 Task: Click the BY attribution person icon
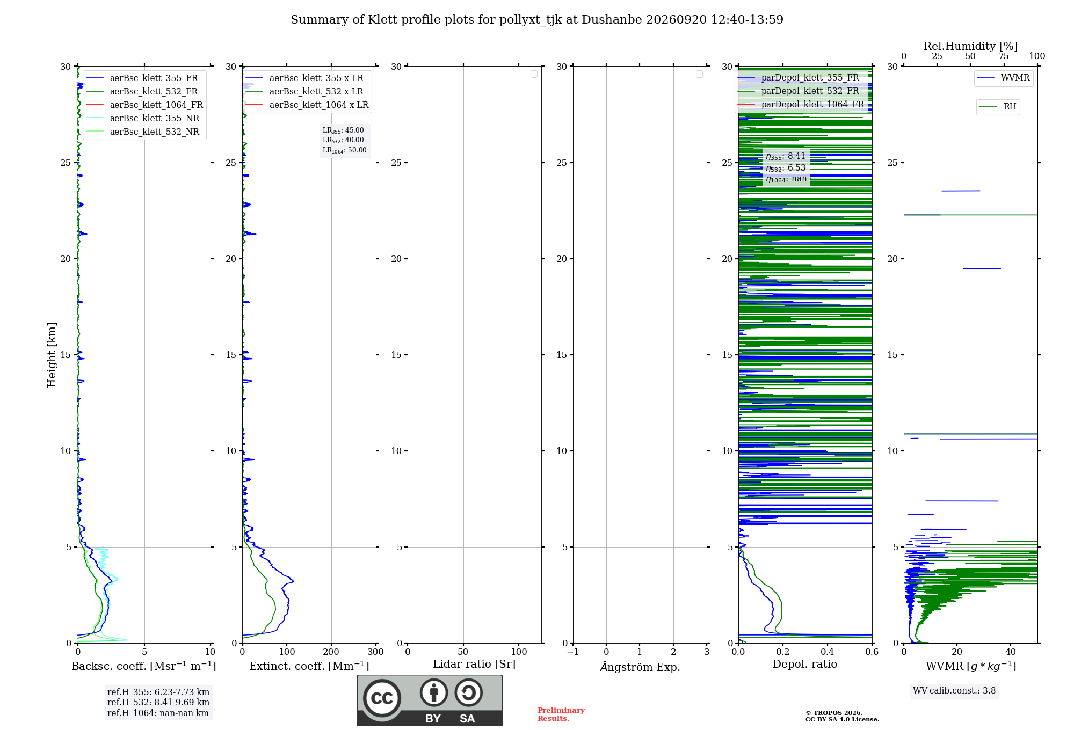pos(434,692)
